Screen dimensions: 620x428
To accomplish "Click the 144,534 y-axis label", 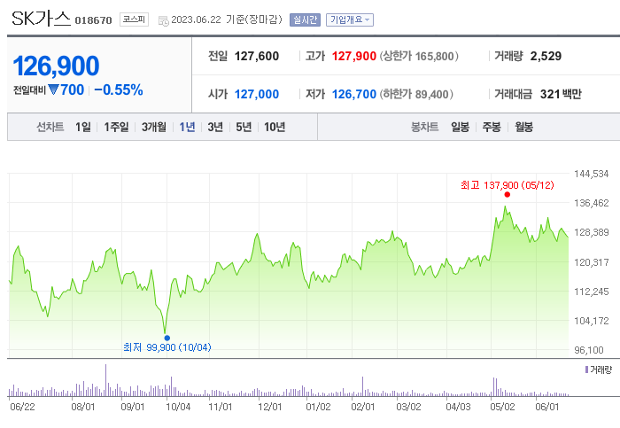I will 591,174.
